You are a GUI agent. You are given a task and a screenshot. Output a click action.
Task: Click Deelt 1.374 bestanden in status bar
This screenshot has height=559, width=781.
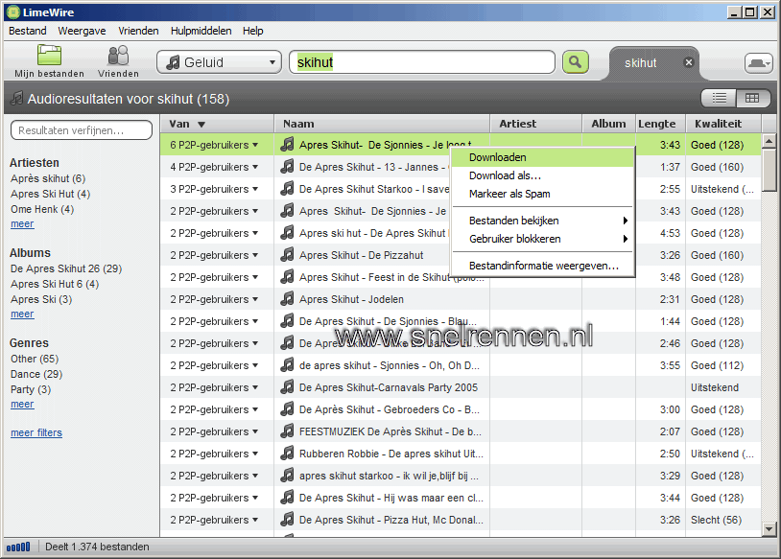coord(97,547)
